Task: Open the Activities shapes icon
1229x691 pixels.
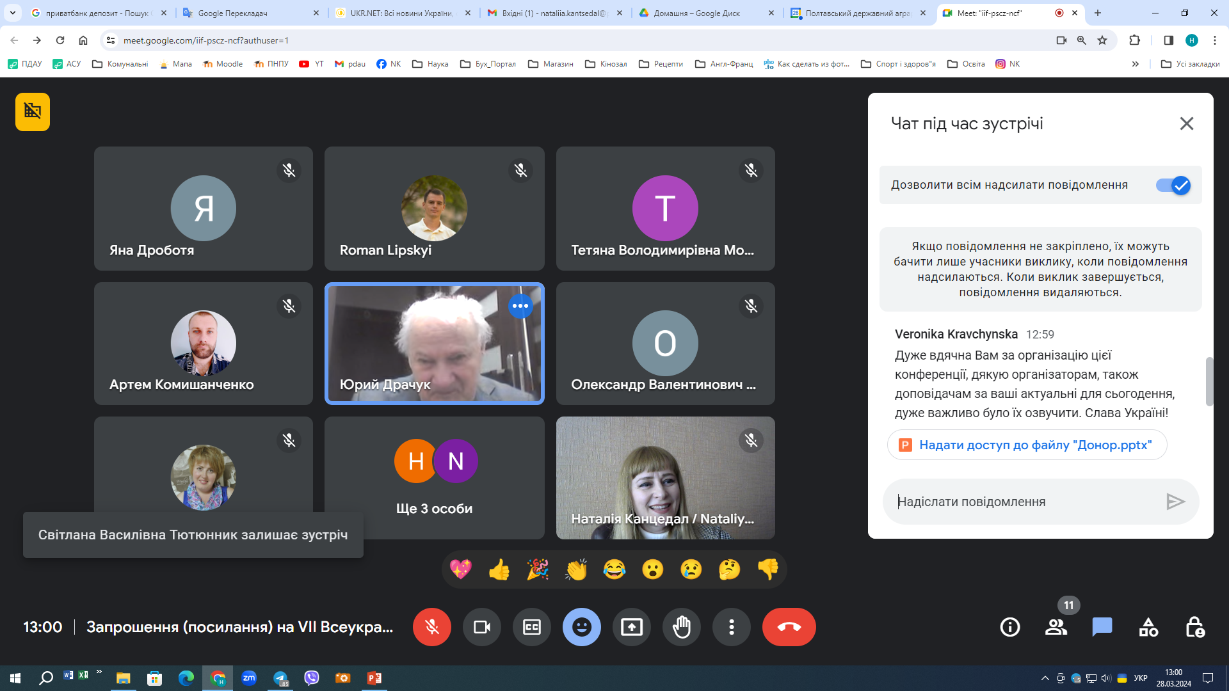Action: click(x=1148, y=627)
